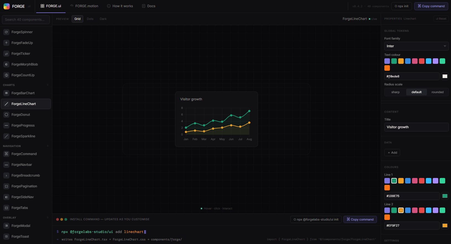
Task: Reset the properties panel
Action: point(441,19)
